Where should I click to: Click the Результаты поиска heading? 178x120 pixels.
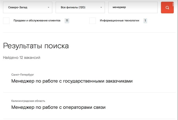(36, 46)
